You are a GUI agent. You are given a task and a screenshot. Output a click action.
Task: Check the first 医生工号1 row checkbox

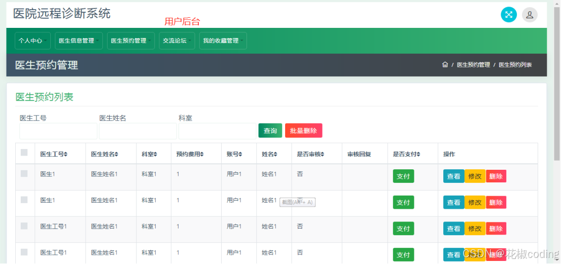pos(24,226)
